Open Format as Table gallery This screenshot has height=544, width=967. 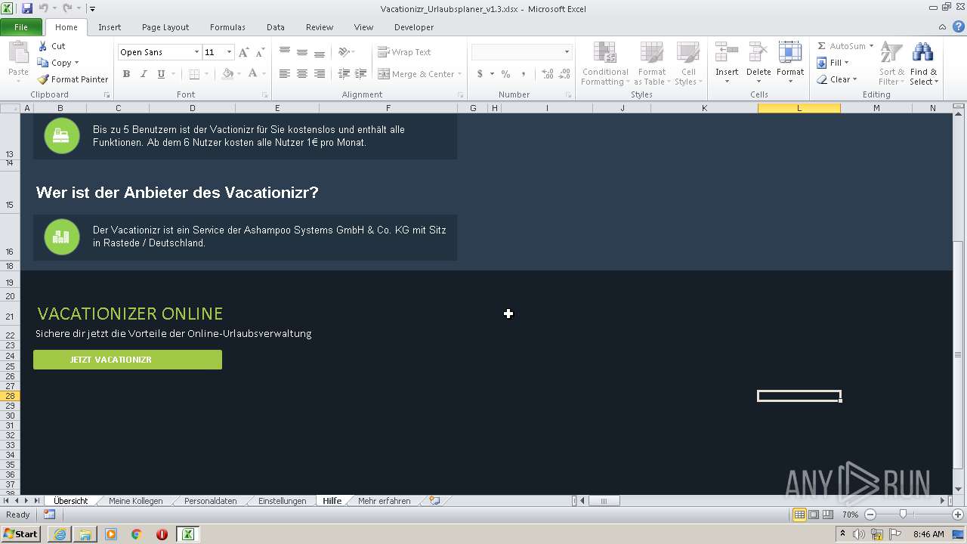pyautogui.click(x=651, y=63)
